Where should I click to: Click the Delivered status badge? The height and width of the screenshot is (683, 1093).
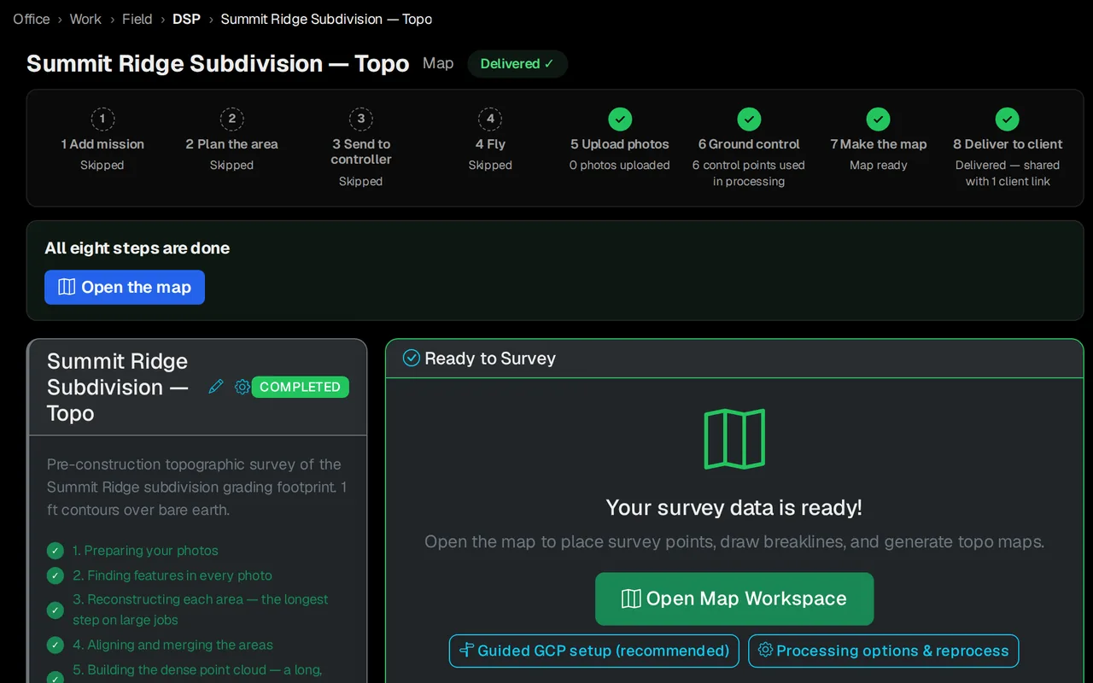point(517,64)
